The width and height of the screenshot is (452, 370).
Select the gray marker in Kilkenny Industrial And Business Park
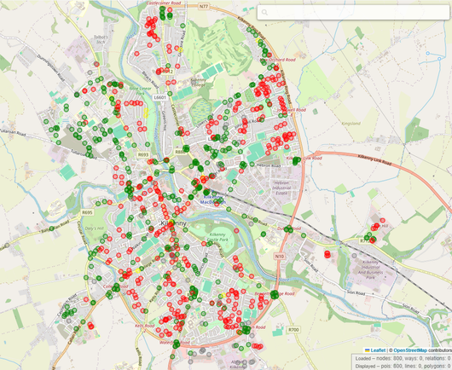[x=354, y=255]
